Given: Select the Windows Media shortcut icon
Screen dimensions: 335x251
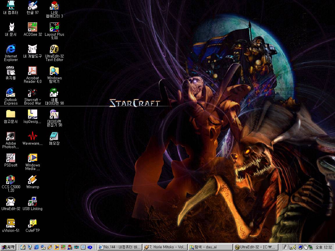Looking at the screenshot, I should coord(33,162).
